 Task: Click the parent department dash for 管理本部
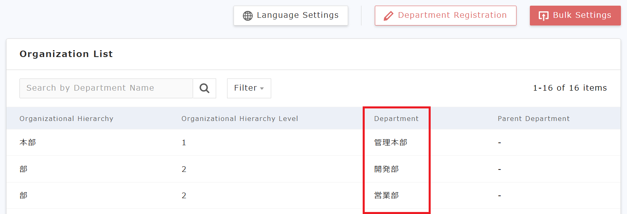tap(499, 142)
